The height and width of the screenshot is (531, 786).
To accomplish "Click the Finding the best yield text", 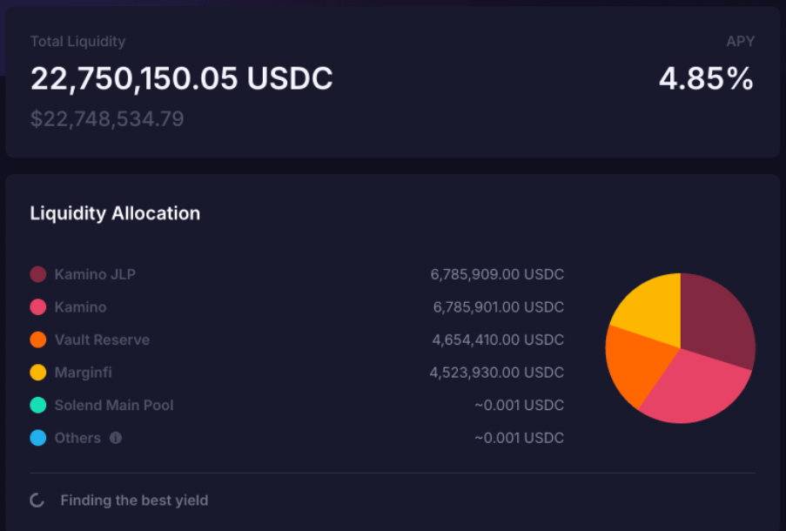I will [x=134, y=501].
